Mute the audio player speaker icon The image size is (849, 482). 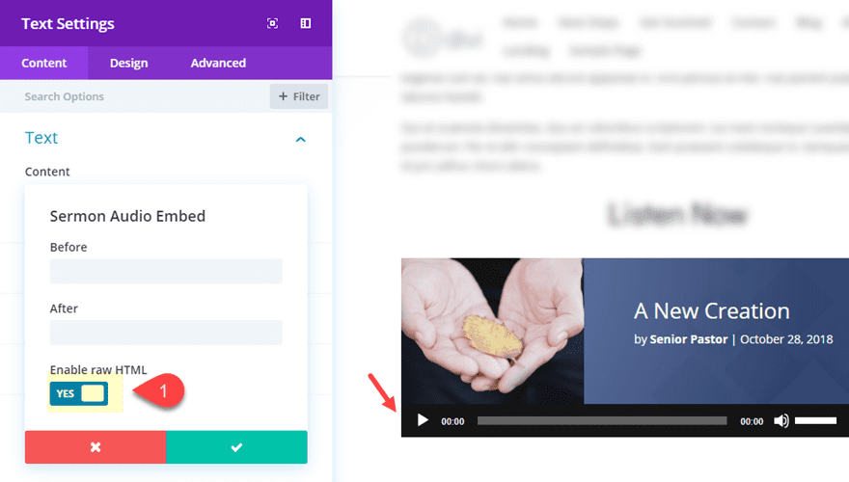pos(781,421)
